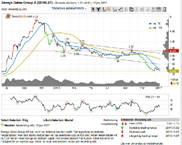Click the sigma sum icon
Viewport: 182px width, 145px height.
click(126, 9)
